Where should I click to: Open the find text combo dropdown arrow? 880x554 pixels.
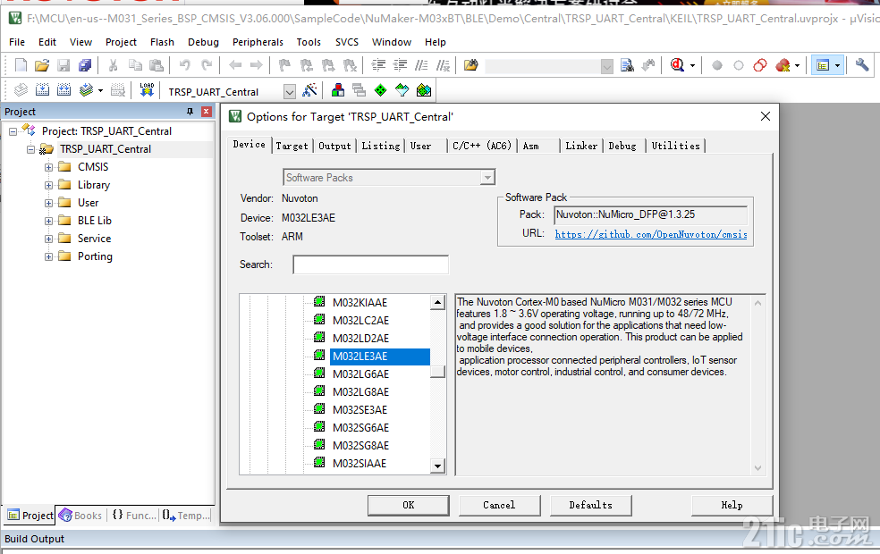click(606, 67)
